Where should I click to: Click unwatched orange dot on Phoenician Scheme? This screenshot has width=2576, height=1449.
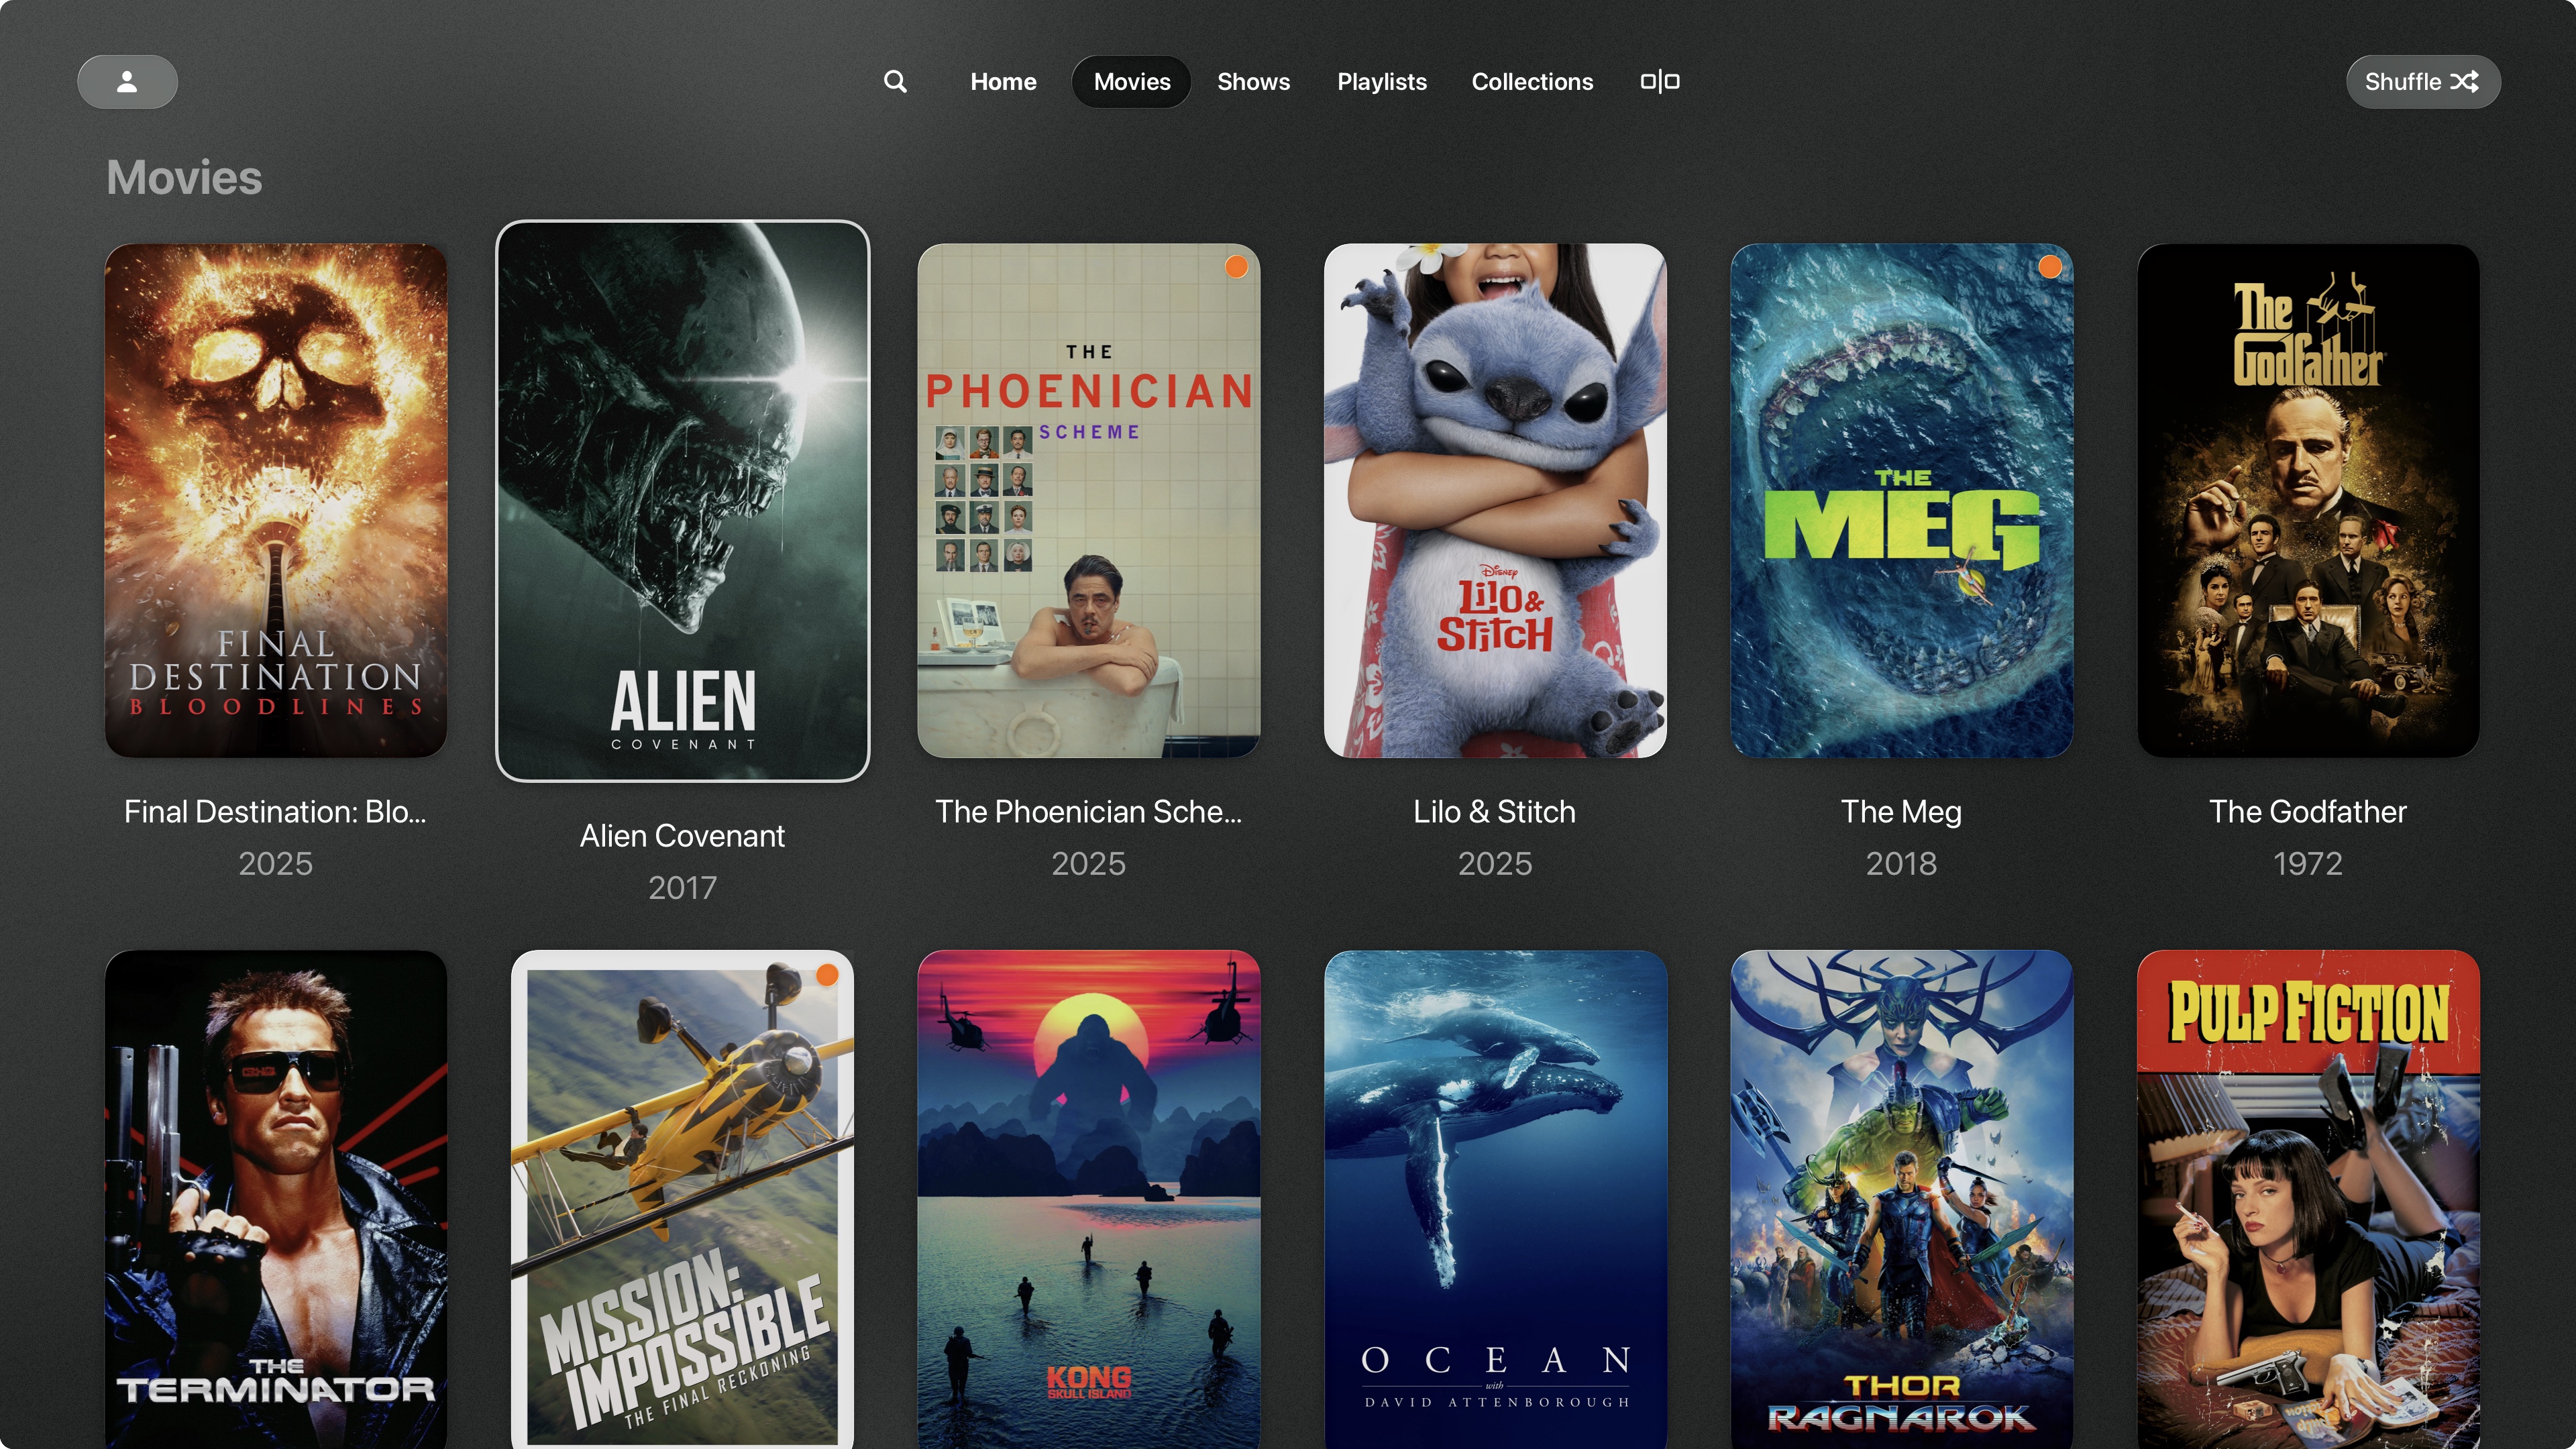[x=1236, y=267]
